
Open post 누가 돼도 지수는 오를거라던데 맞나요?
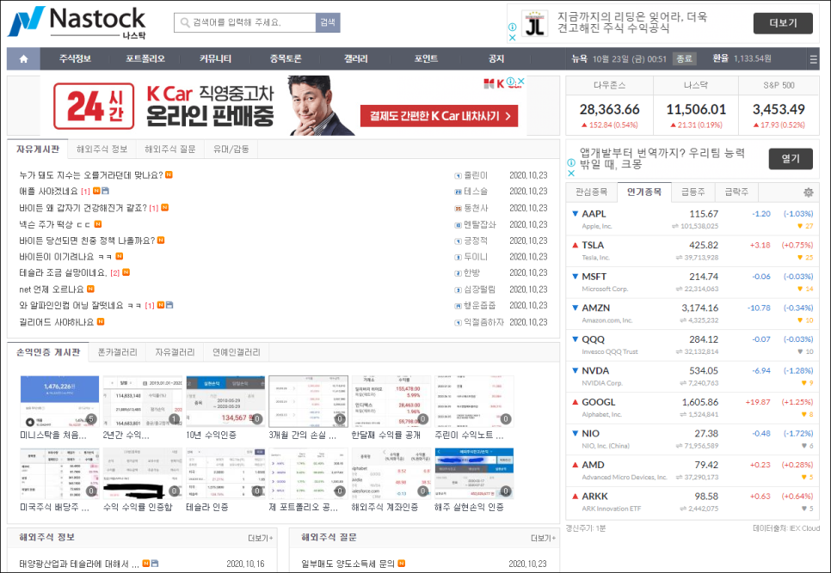[91, 175]
